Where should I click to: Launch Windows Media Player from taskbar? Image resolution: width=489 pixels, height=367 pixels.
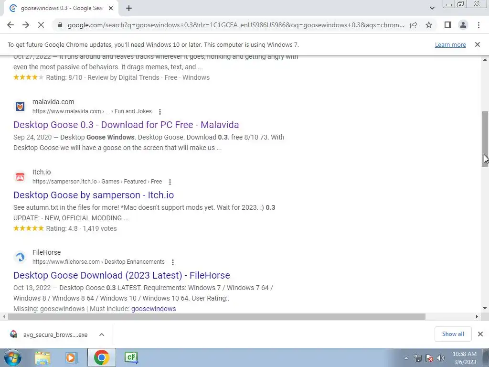pos(71,357)
